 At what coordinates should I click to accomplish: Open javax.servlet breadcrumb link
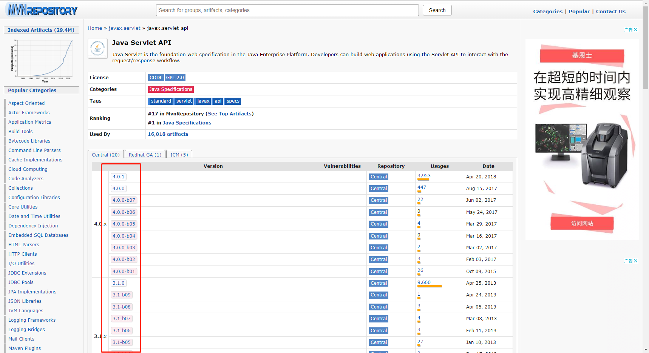[124, 28]
